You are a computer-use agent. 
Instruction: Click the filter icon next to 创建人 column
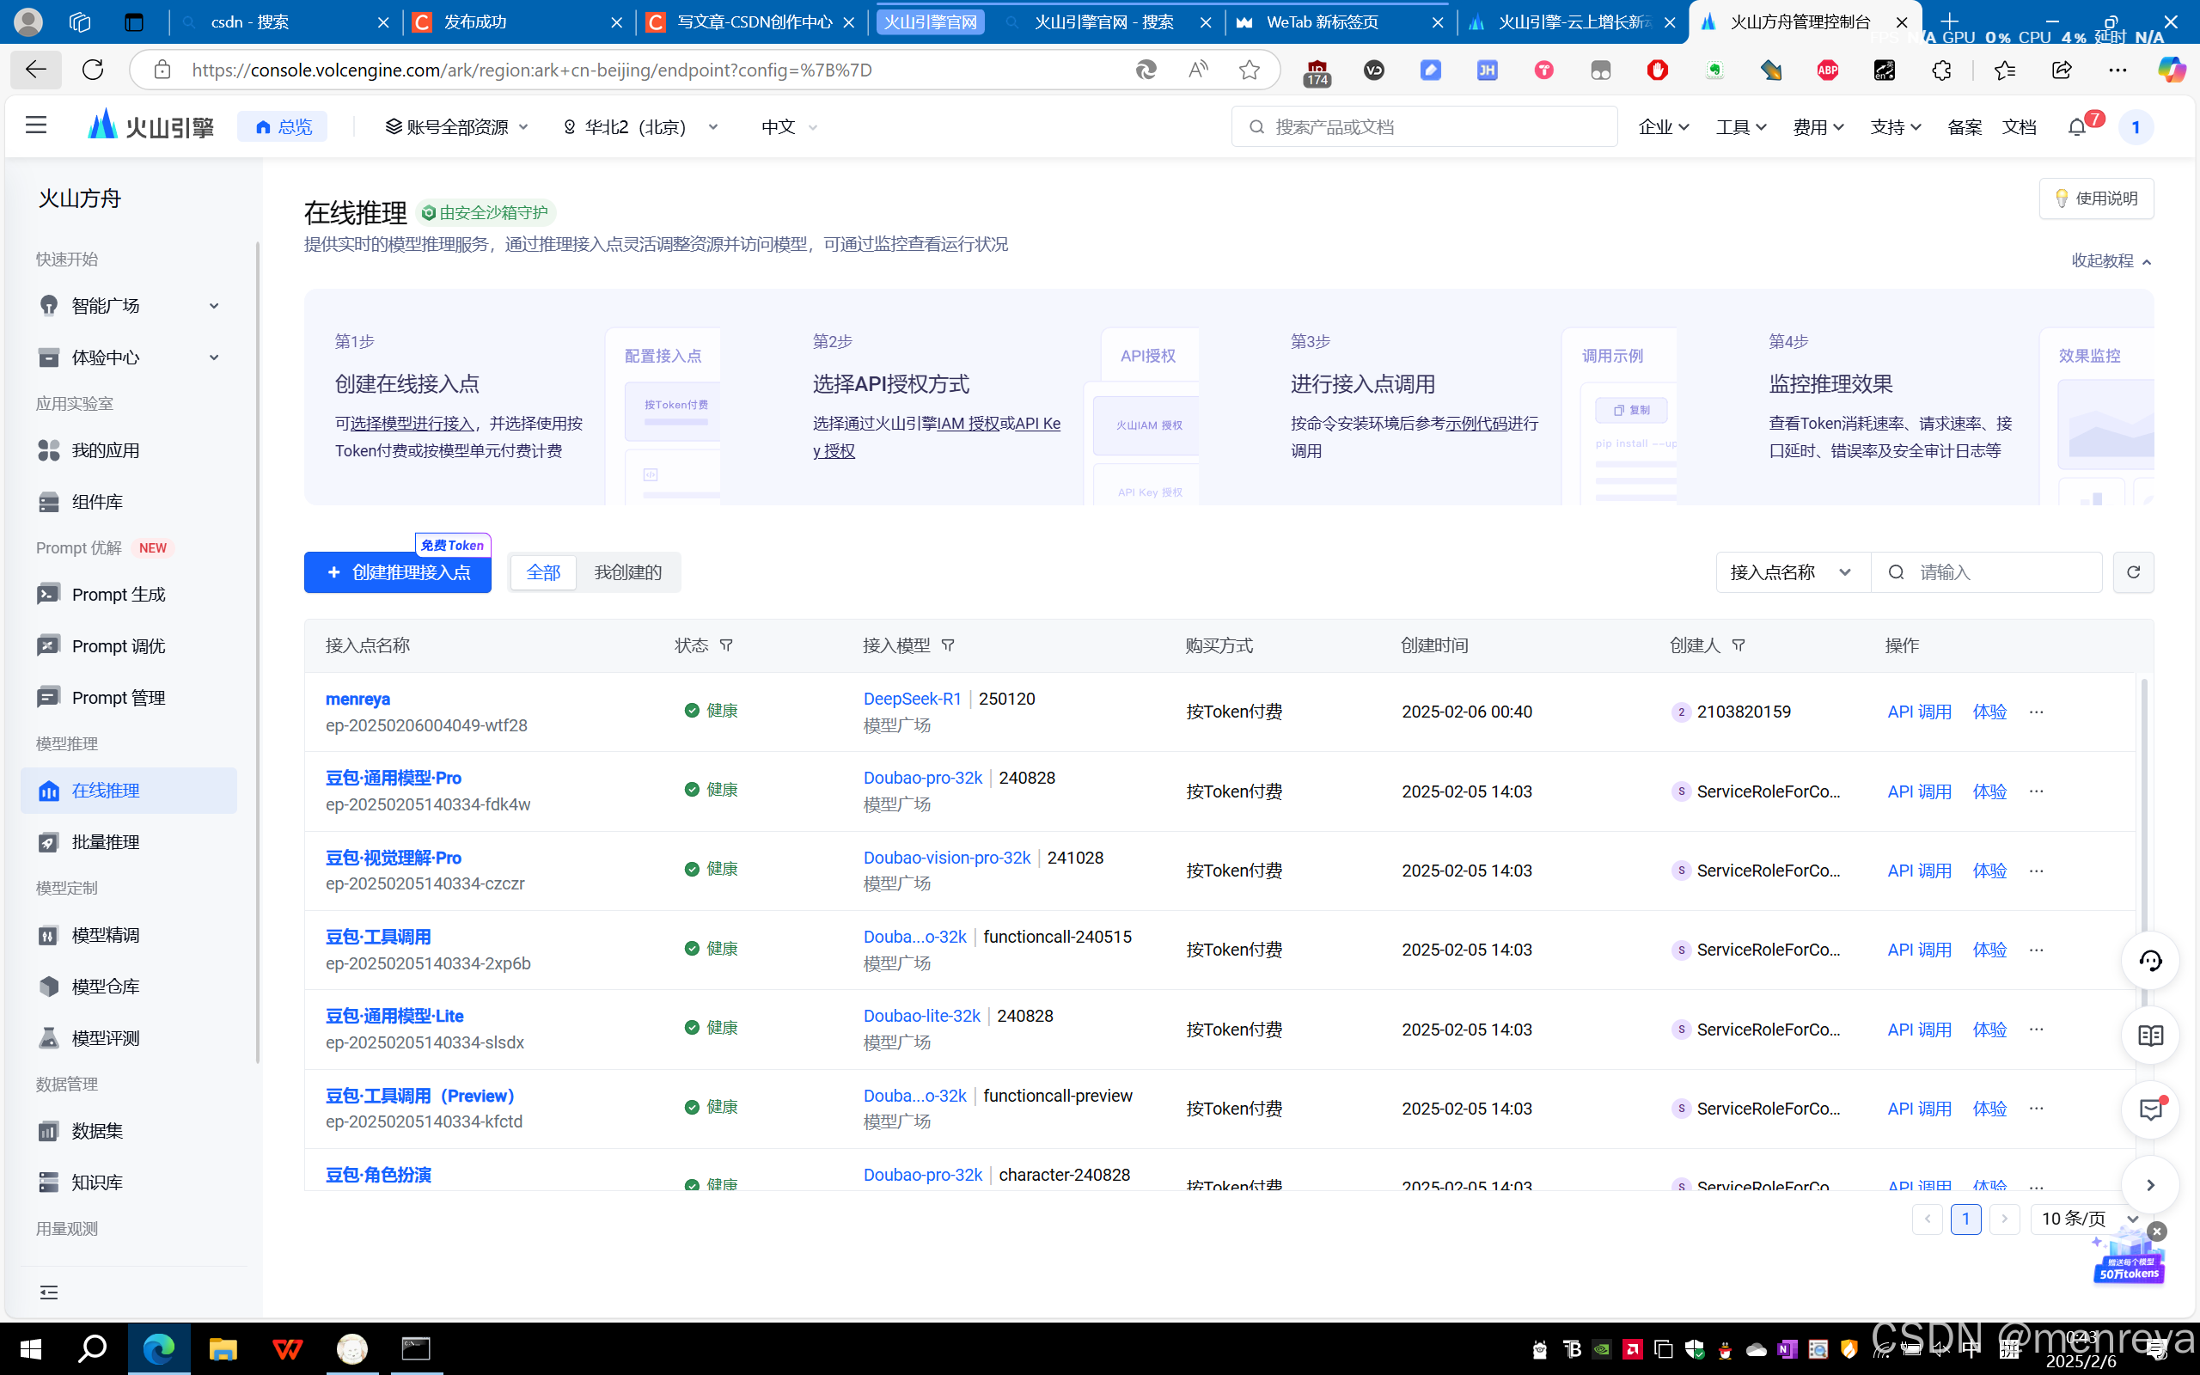click(x=1739, y=645)
